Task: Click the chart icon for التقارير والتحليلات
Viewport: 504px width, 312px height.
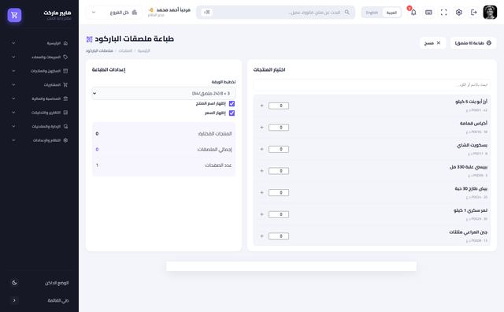Action: [x=65, y=112]
